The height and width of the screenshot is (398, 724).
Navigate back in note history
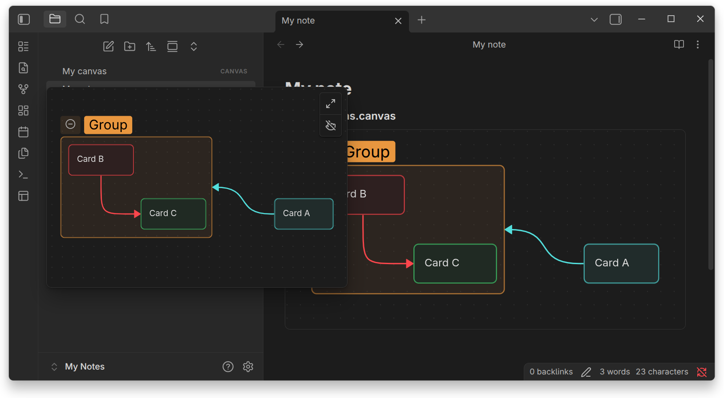coord(281,44)
